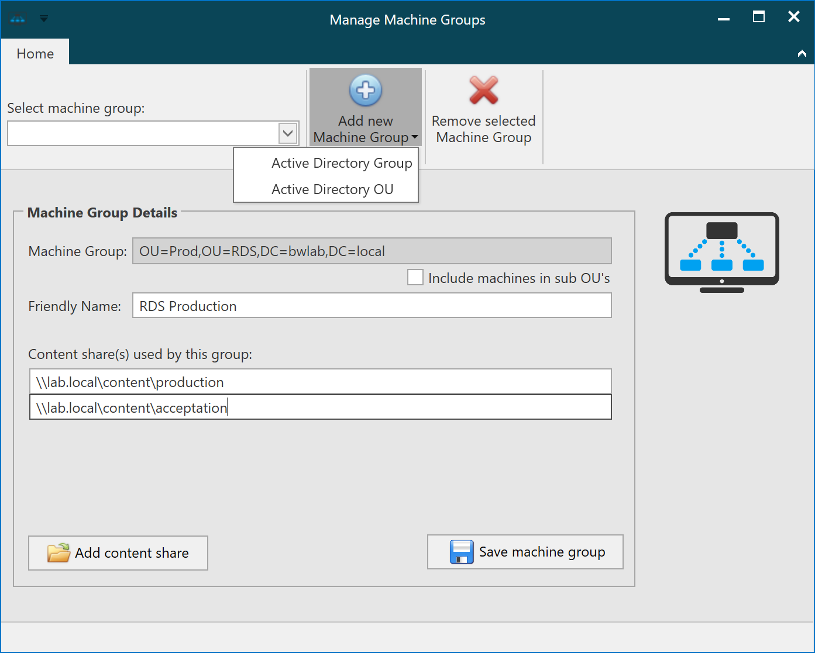Image resolution: width=815 pixels, height=653 pixels.
Task: Switch to the Home tab
Action: 35,54
